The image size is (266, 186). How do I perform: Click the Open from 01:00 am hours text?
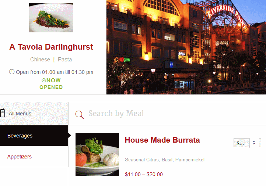55,72
